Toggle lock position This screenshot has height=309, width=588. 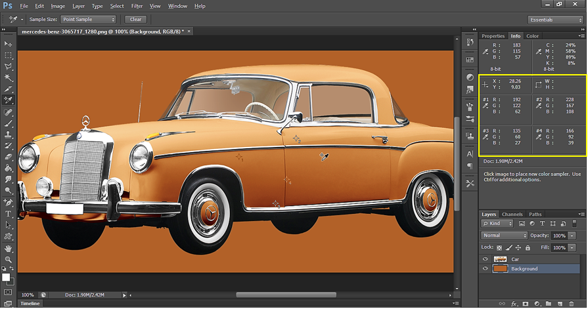(518, 247)
